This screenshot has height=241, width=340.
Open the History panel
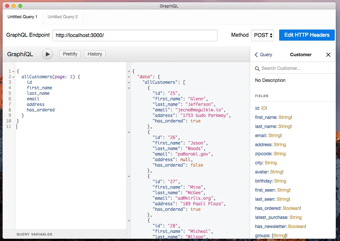point(94,54)
